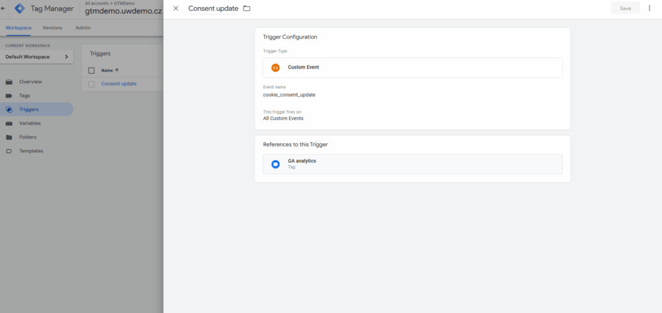The height and width of the screenshot is (313, 662).
Task: Click the Tag Manager logo icon
Action: click(x=20, y=8)
